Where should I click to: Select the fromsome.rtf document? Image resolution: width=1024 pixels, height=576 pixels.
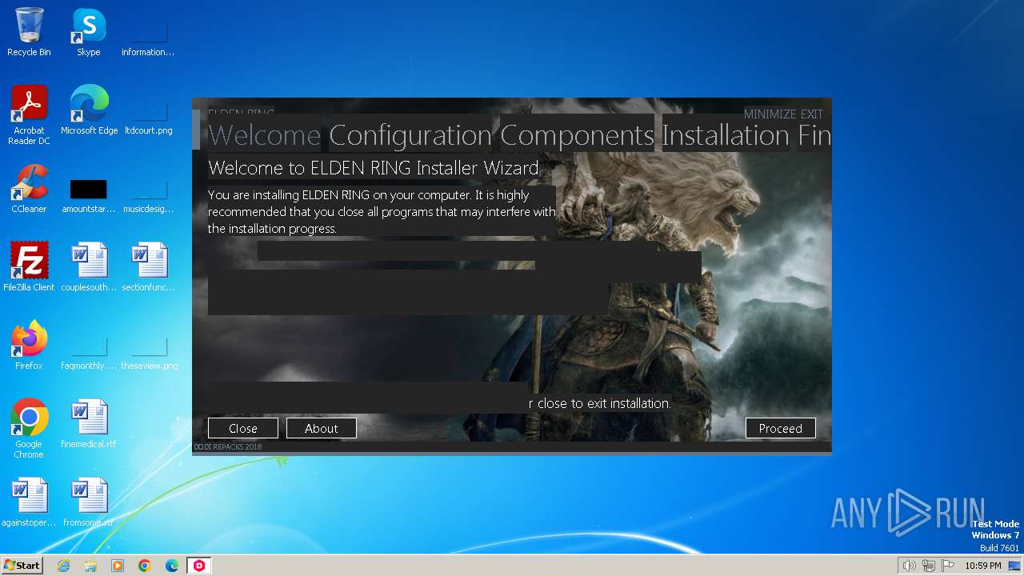coord(89,502)
